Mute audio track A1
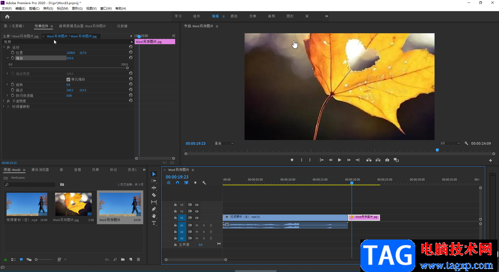 pyautogui.click(x=197, y=225)
